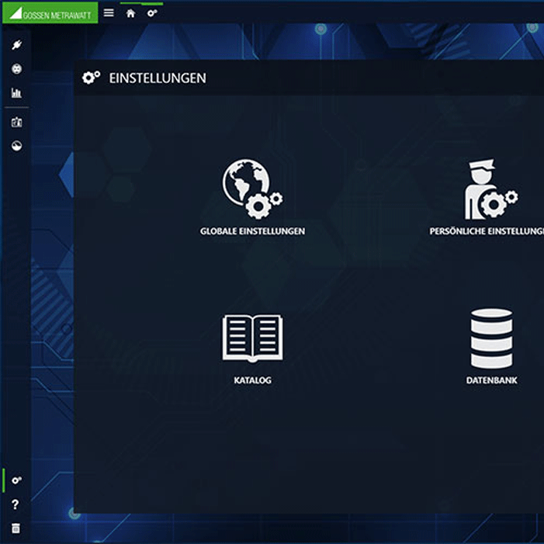Open the bar chart view in sidebar
The width and height of the screenshot is (544, 544).
coord(16,93)
